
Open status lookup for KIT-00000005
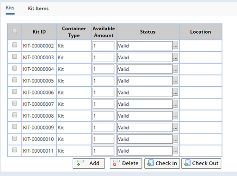point(175,81)
